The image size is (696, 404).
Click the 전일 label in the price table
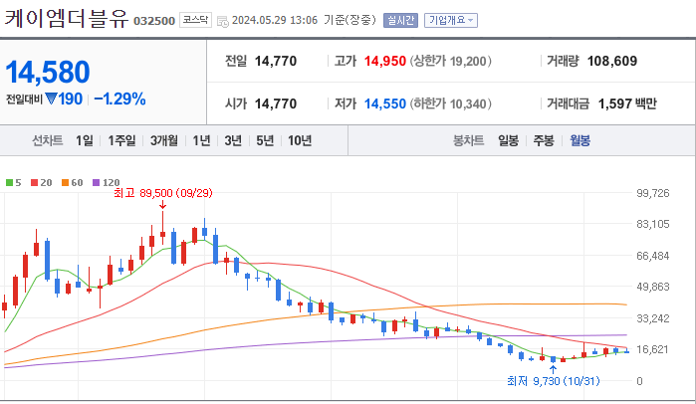[236, 62]
